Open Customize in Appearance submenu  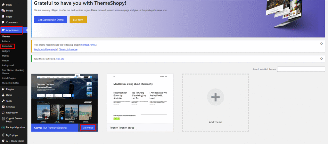tap(7, 46)
